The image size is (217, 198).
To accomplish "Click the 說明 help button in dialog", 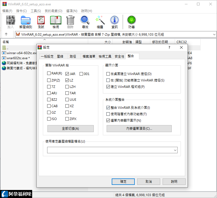I will click(174, 182).
